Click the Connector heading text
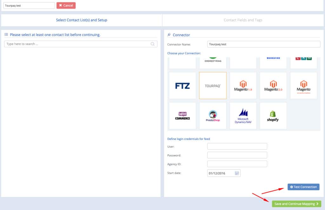Screen dimensions: 325x210 pyautogui.click(x=181, y=35)
